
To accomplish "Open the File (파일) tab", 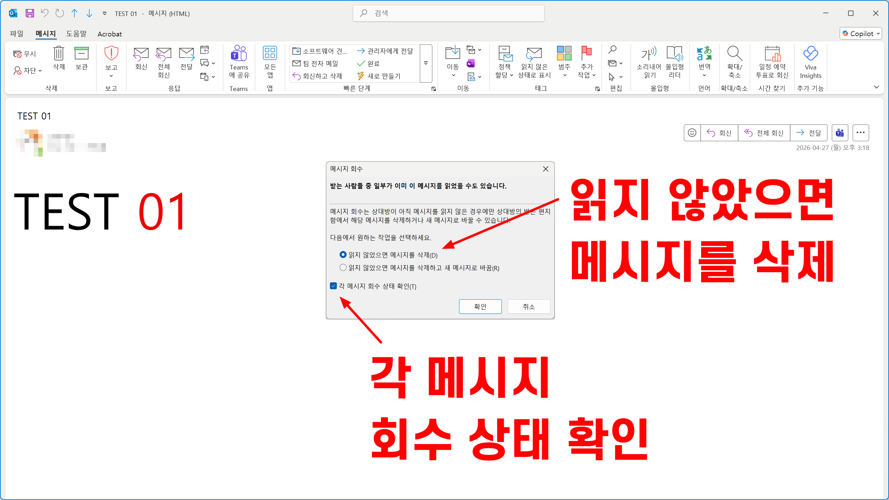I will (16, 34).
